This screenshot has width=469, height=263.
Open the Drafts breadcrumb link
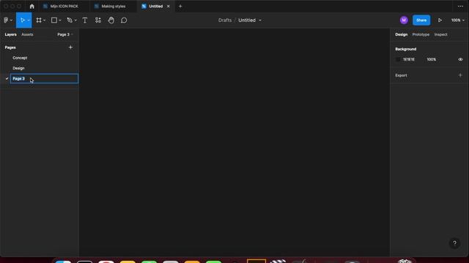click(x=225, y=20)
